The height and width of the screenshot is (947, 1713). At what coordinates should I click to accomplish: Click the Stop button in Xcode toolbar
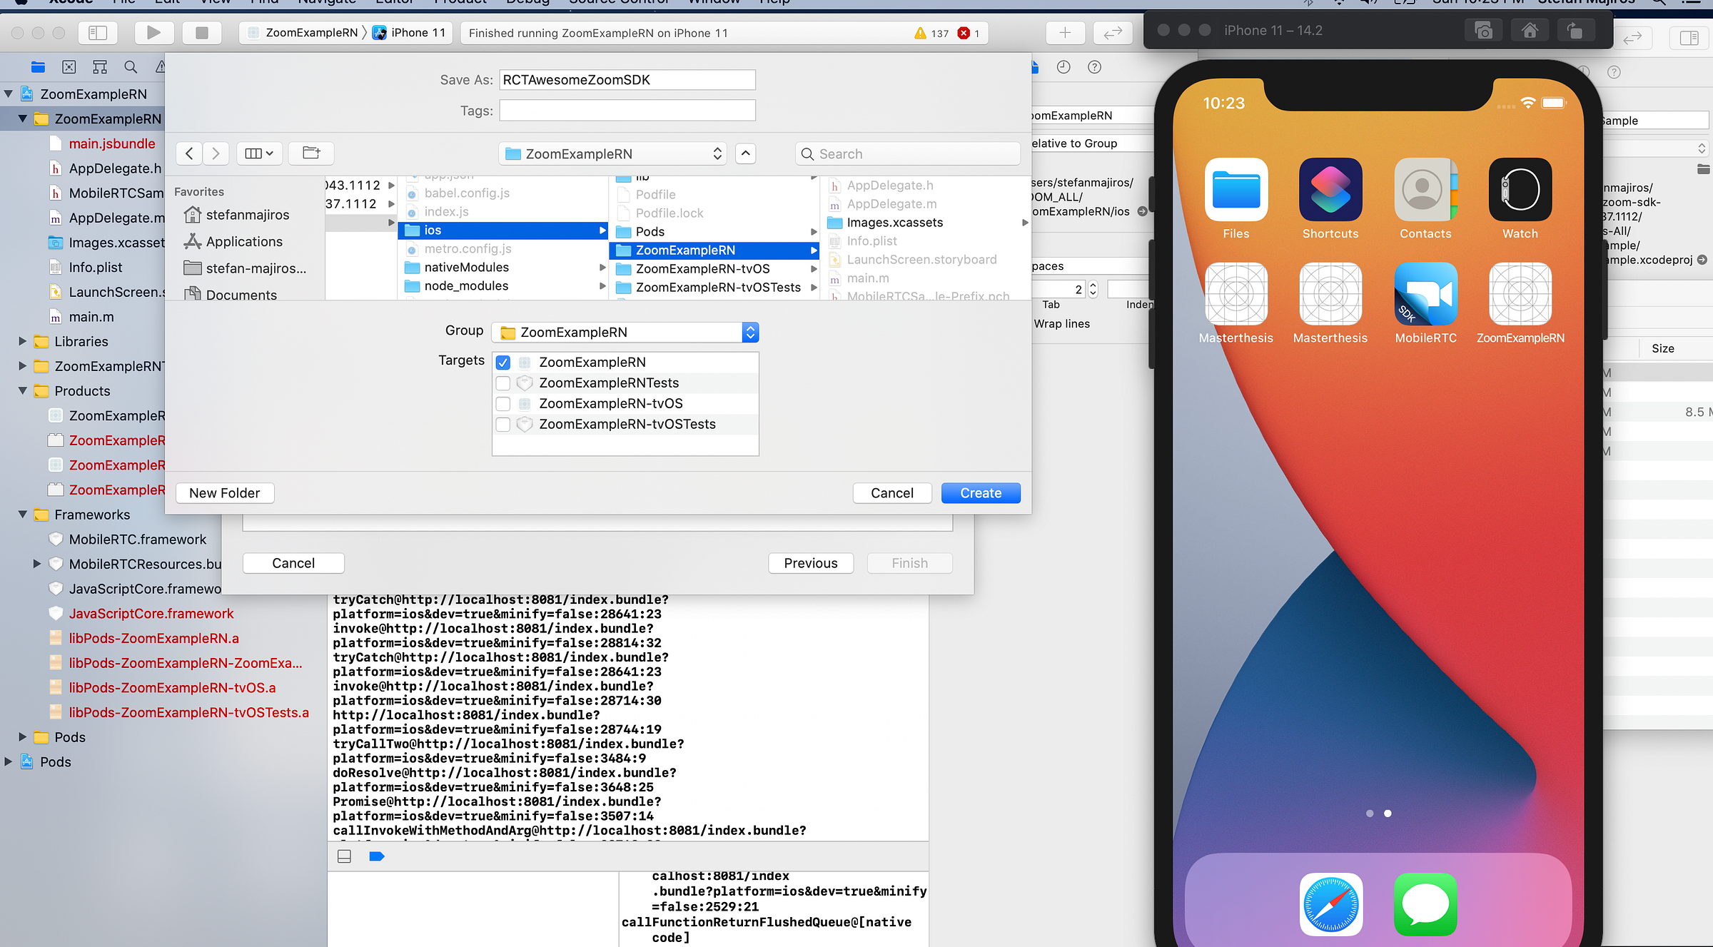[x=202, y=33]
